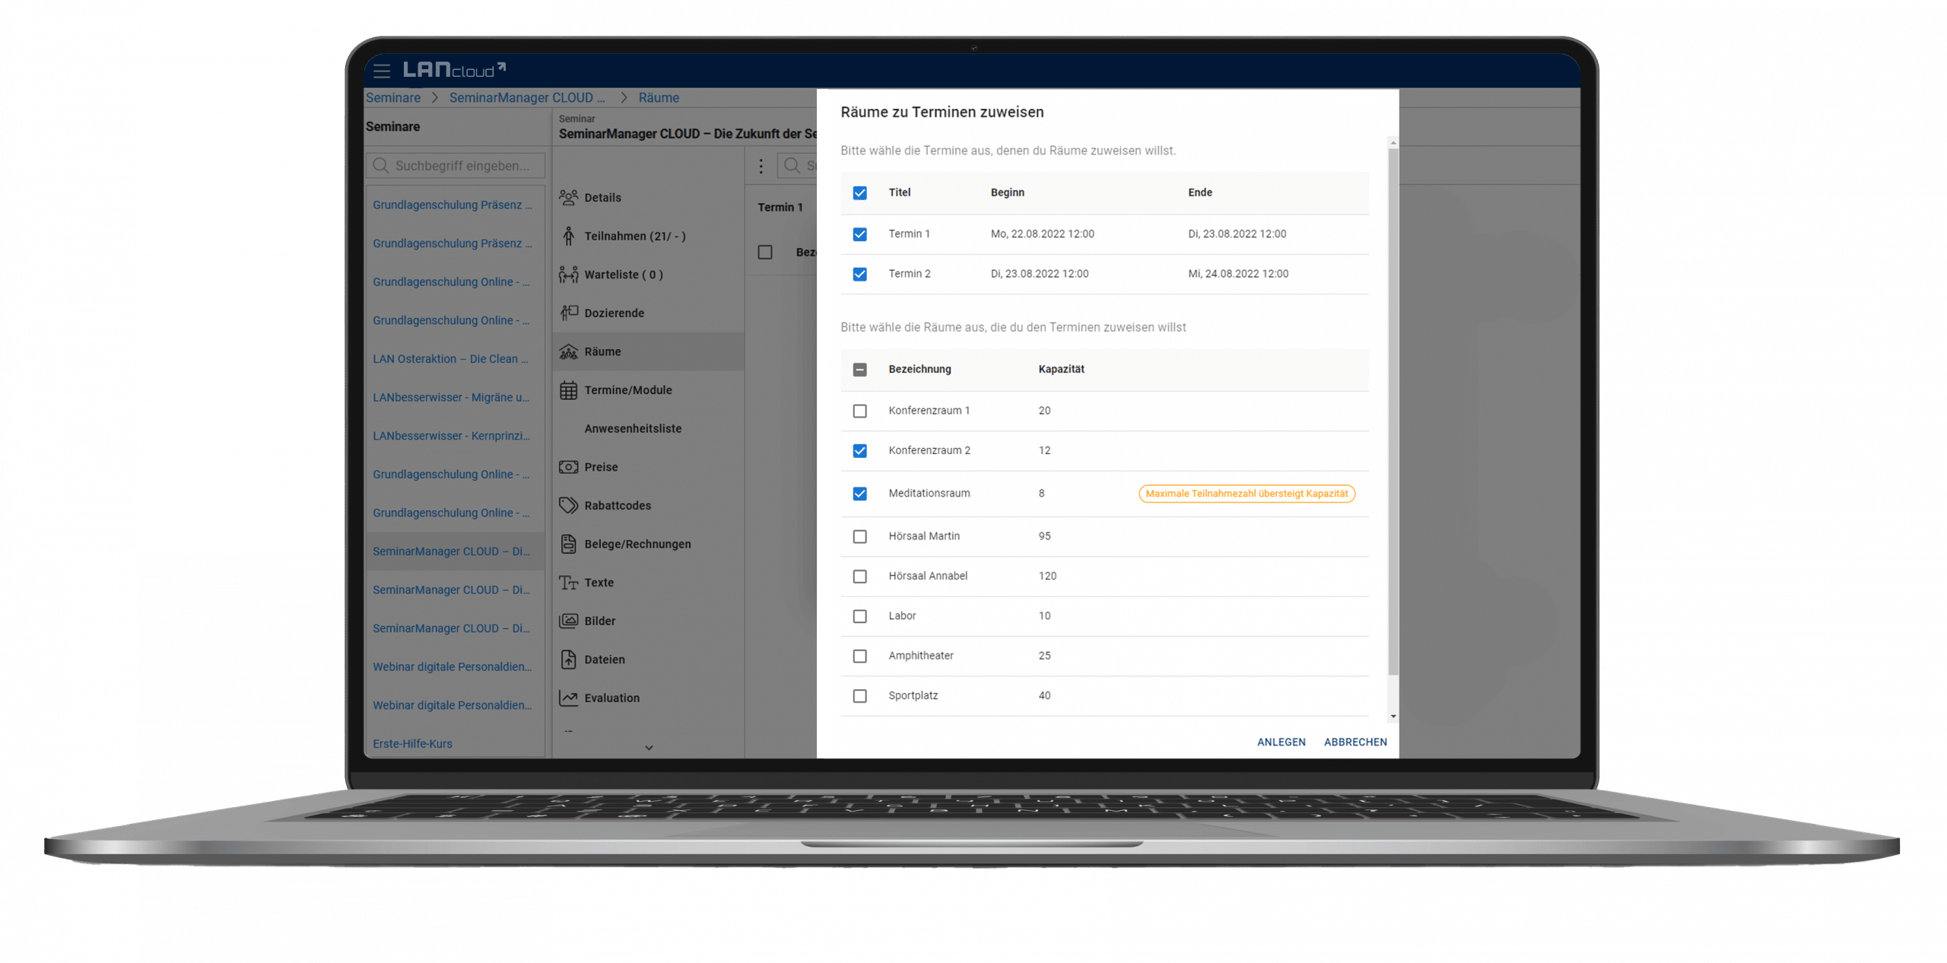Expand the collapsed sidebar items via bottom chevron

(x=648, y=748)
